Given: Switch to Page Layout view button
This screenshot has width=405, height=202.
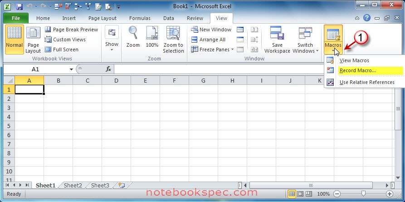Looking at the screenshot, I should click(33, 39).
